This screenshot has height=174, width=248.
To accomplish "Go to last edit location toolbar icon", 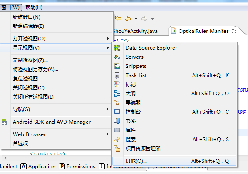I will click(x=118, y=19).
